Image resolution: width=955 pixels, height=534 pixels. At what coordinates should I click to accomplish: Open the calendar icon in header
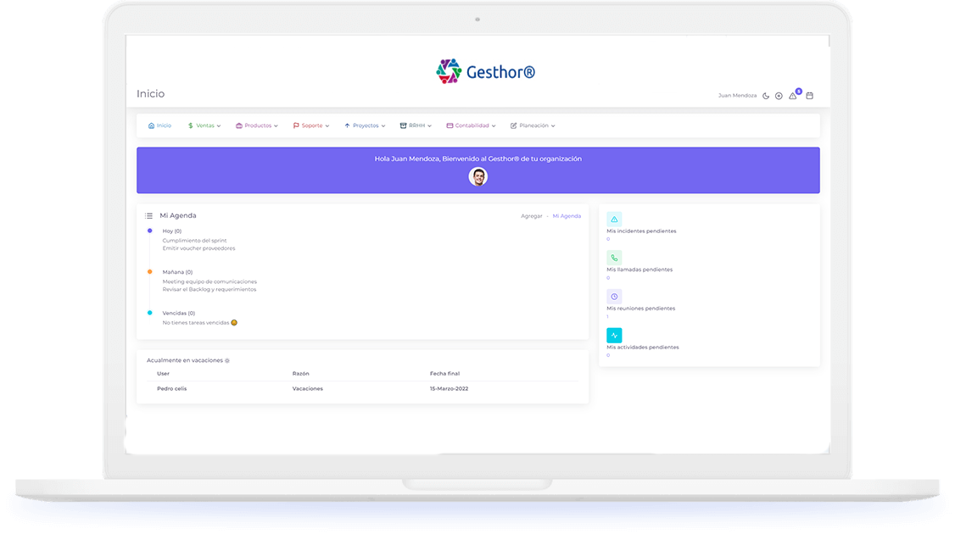[x=810, y=96]
